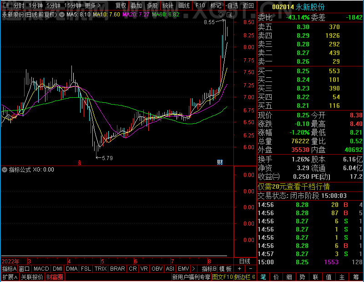Screen dimensions: 364x282
Task: Show more indicators with the > arrow
Action: [x=194, y=269]
